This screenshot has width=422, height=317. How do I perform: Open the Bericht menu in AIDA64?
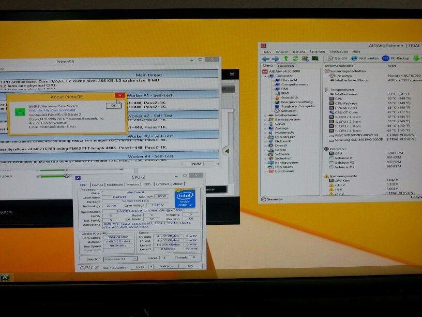point(299,52)
